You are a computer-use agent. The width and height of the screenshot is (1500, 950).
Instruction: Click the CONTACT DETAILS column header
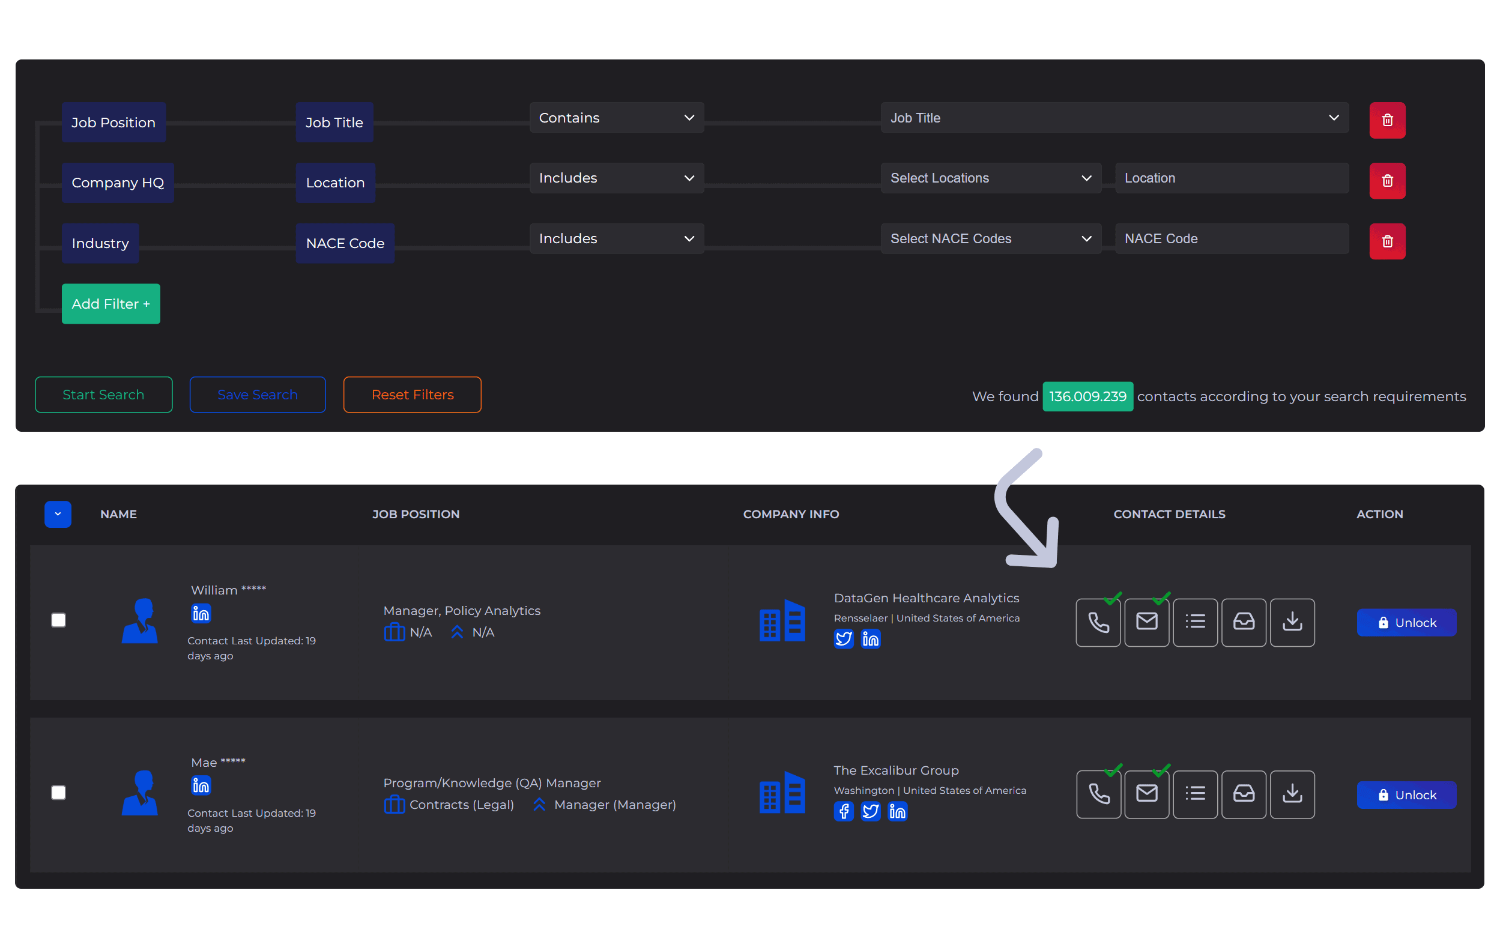pos(1169,514)
